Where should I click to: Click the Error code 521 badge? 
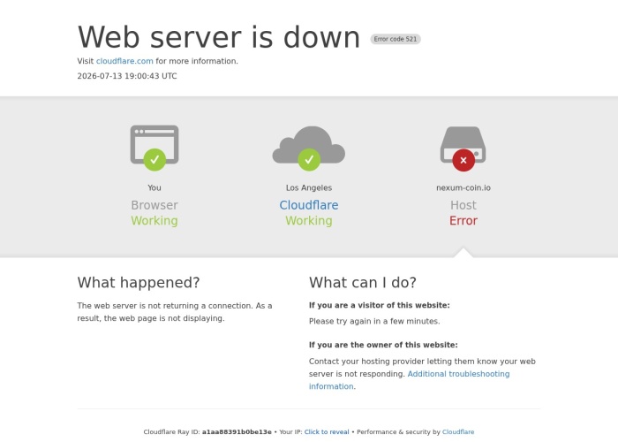(396, 39)
